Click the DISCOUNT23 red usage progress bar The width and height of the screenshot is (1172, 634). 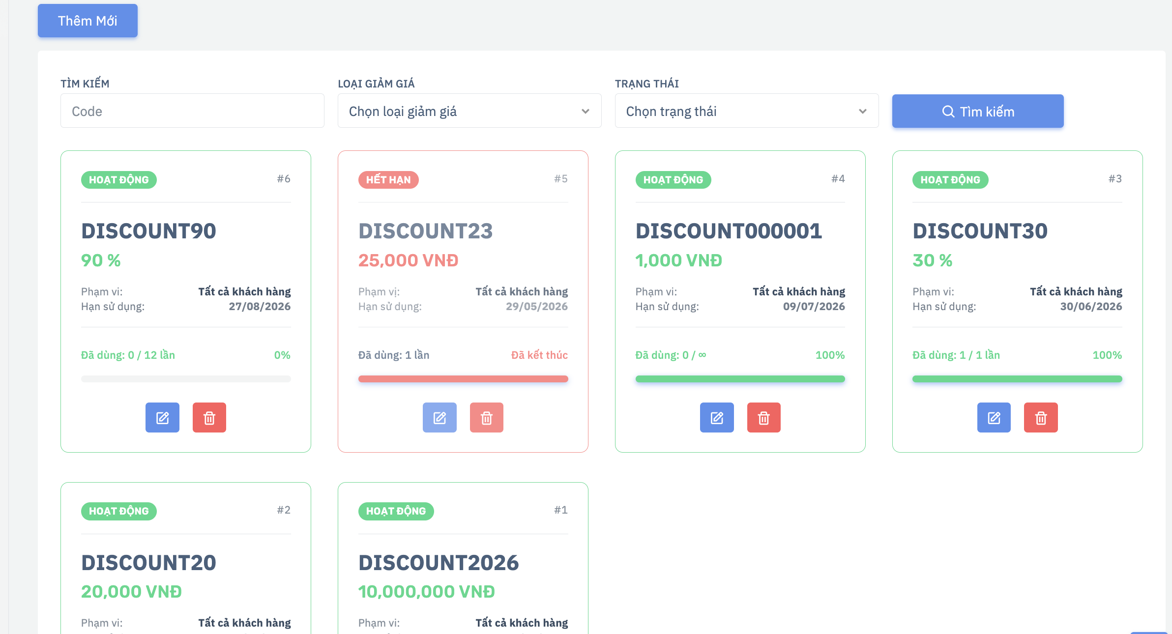463,379
